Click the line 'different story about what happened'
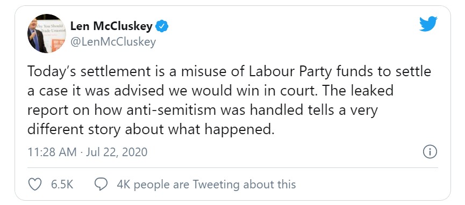Image resolution: width=465 pixels, height=205 pixels. point(151,130)
